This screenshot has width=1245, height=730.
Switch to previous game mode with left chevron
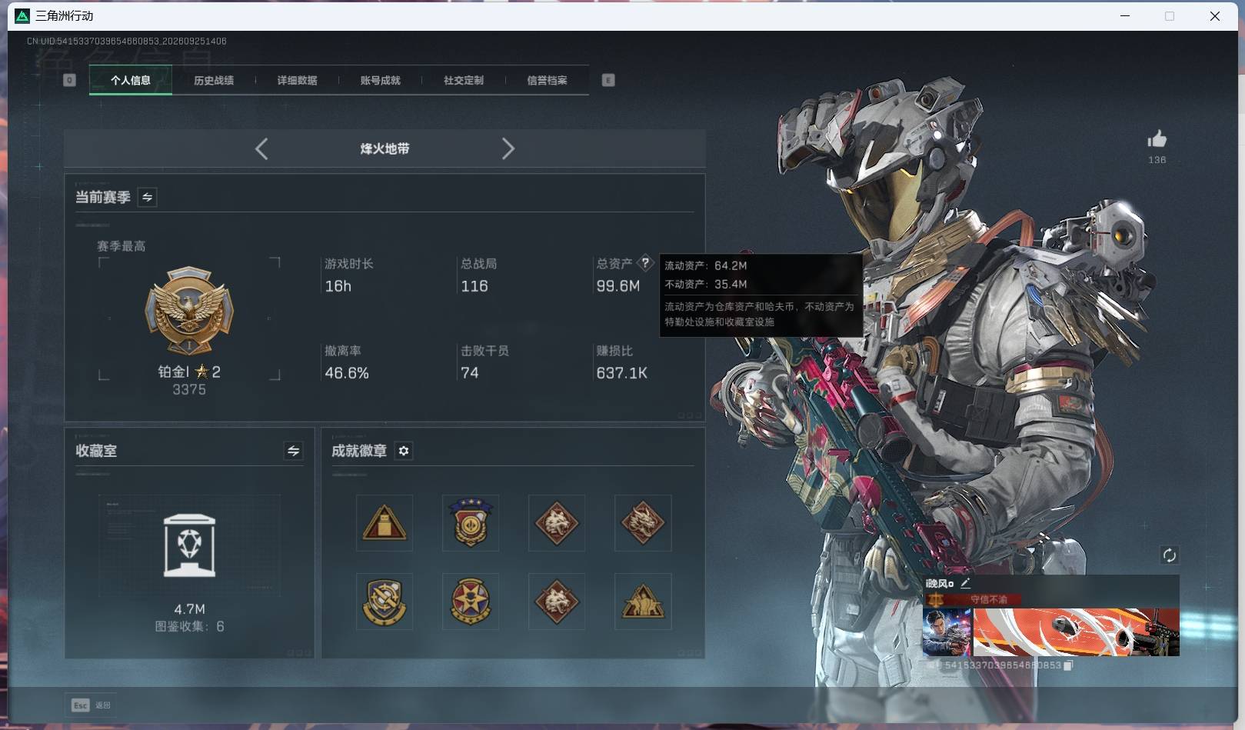tap(261, 148)
